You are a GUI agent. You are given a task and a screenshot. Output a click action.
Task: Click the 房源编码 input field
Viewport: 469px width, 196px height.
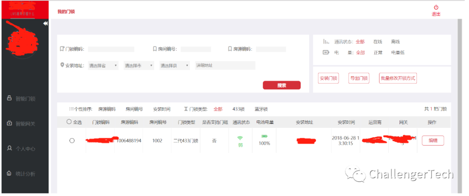271,49
